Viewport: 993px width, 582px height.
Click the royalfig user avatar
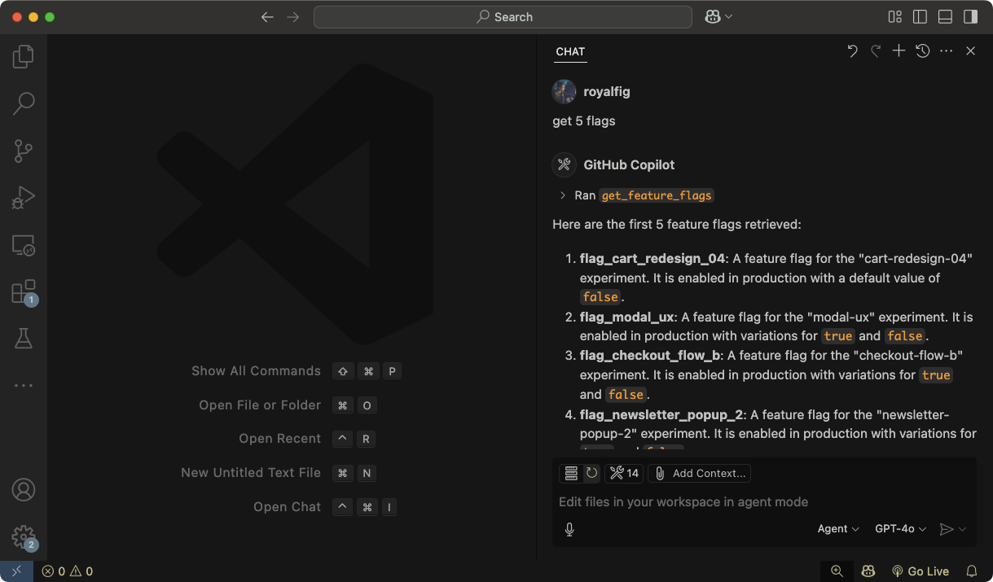pyautogui.click(x=565, y=92)
